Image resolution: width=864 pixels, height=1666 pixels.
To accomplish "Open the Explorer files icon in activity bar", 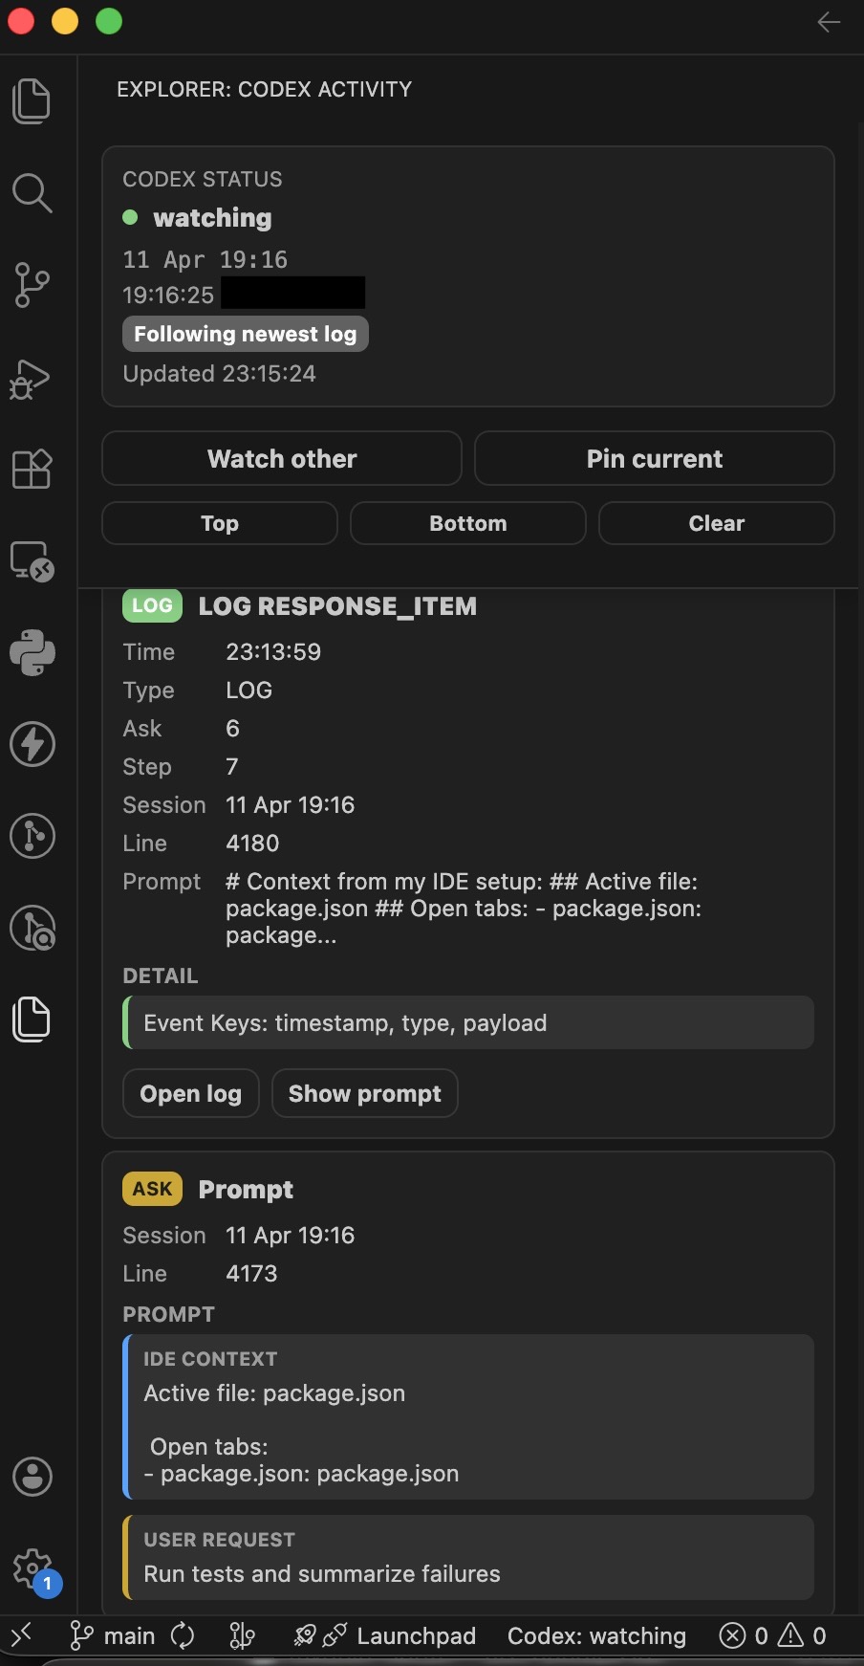I will point(32,100).
